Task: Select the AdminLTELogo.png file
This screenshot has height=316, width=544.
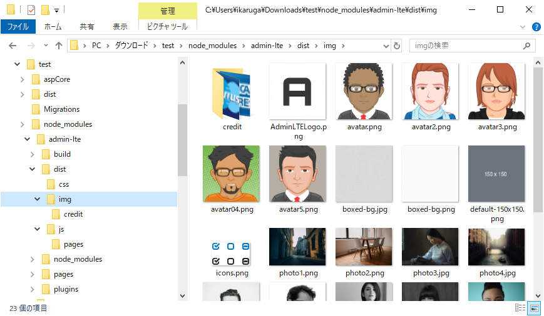Action: pyautogui.click(x=297, y=92)
